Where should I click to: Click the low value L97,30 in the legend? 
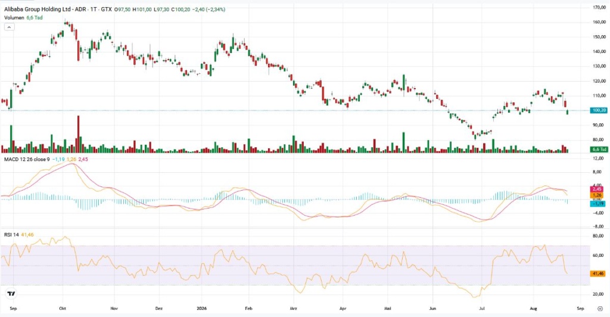[161, 10]
